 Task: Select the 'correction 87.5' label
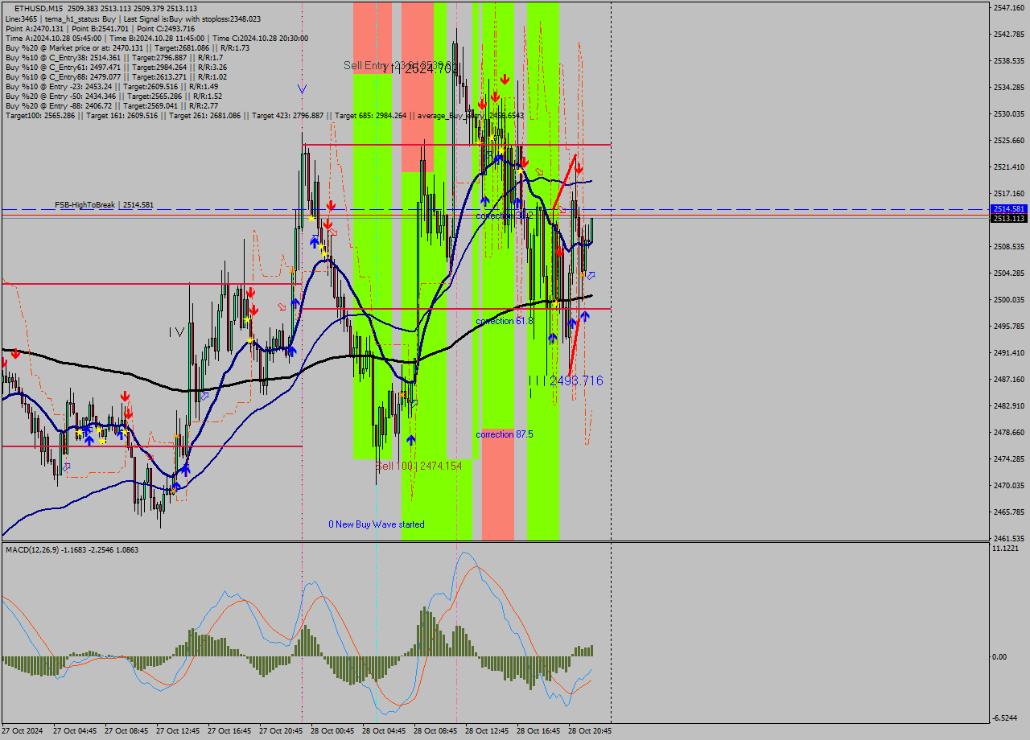[505, 434]
